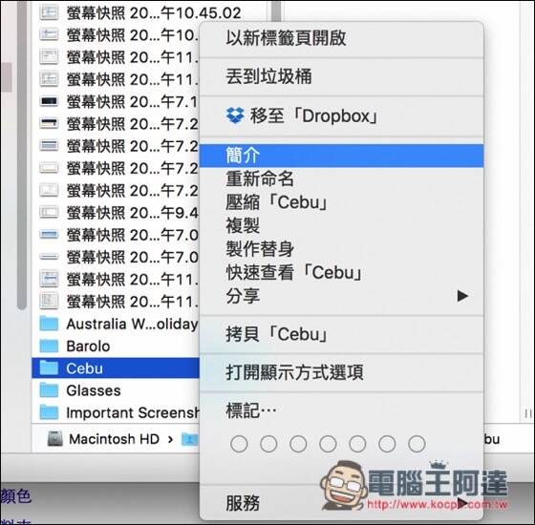535x525 pixels.
Task: Expand the 分享 submenu arrow
Action: [x=462, y=296]
